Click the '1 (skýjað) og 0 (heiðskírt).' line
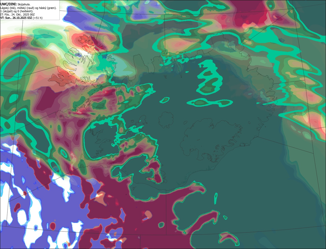This screenshot has width=326, height=249. 17,11
